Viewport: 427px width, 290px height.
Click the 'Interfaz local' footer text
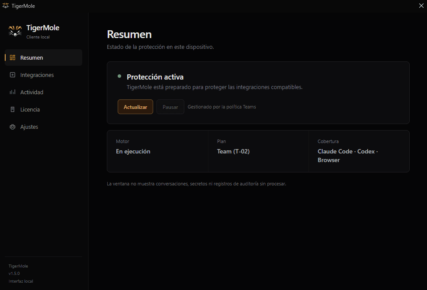pos(21,281)
